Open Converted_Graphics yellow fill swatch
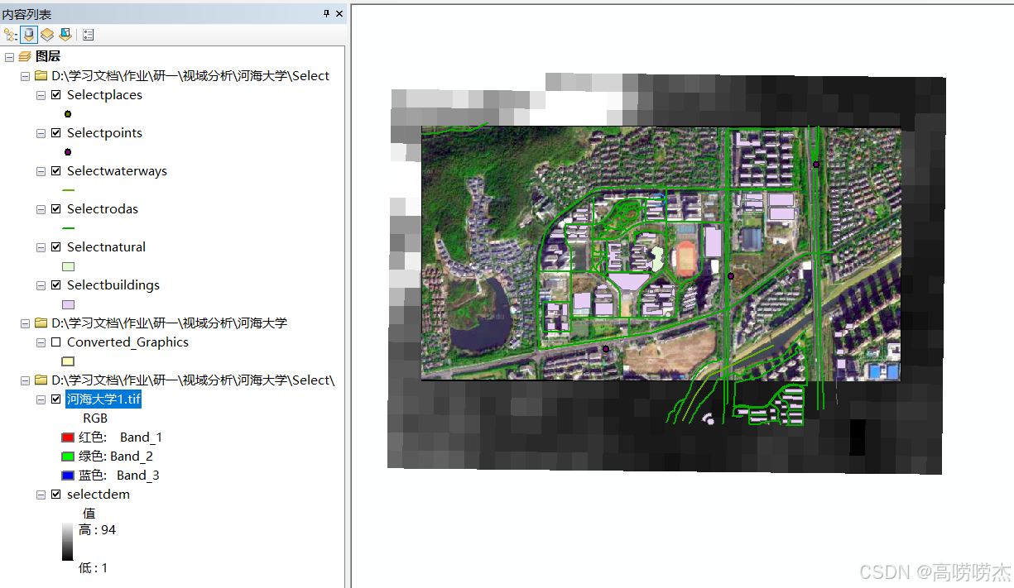The image size is (1014, 588). (69, 361)
